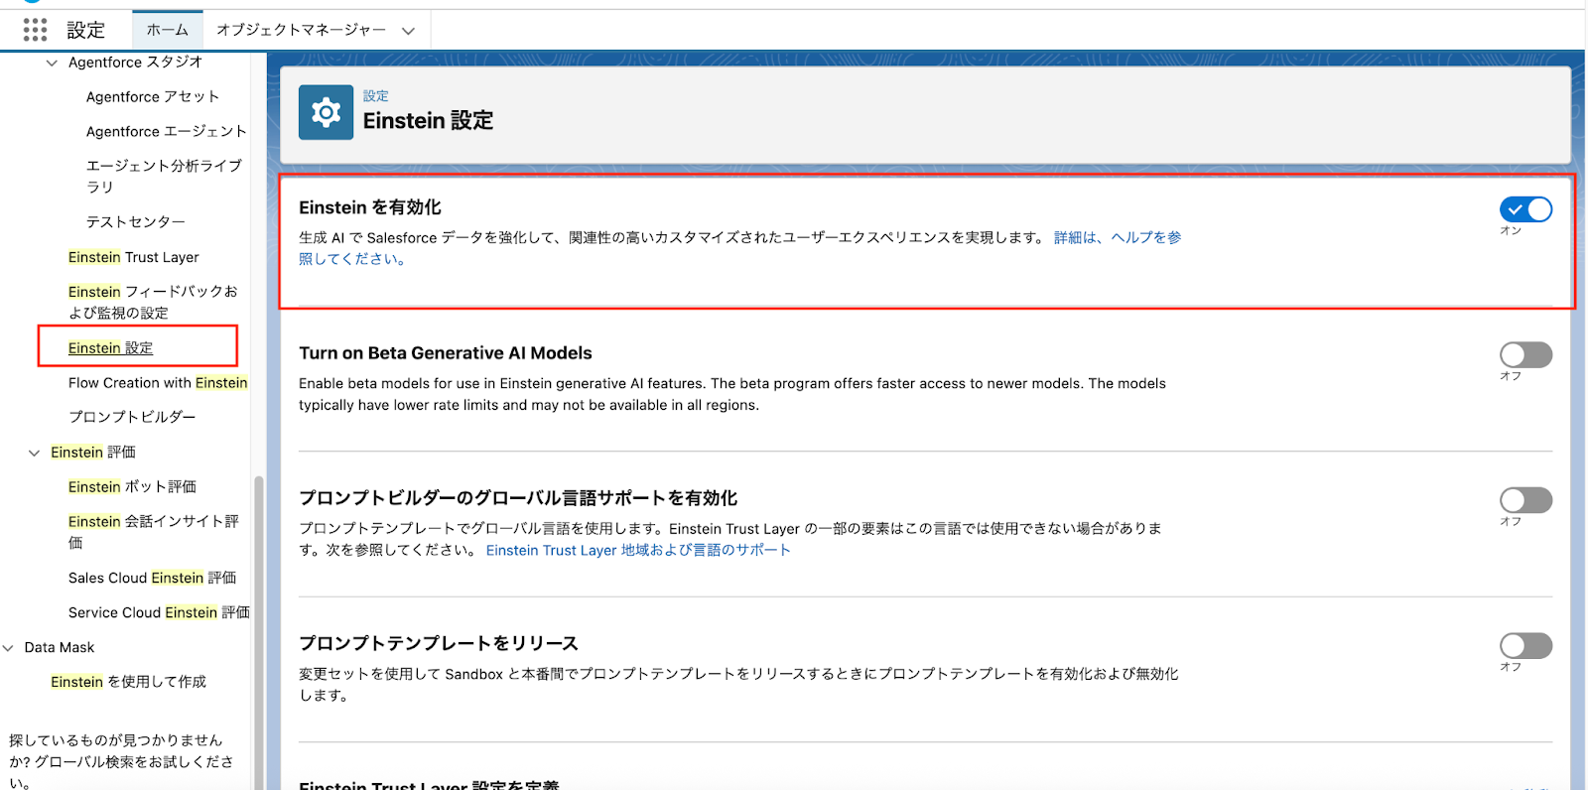Click the Einstein 設定 gear icon
Screen dimensions: 1588x790
pyautogui.click(x=326, y=112)
